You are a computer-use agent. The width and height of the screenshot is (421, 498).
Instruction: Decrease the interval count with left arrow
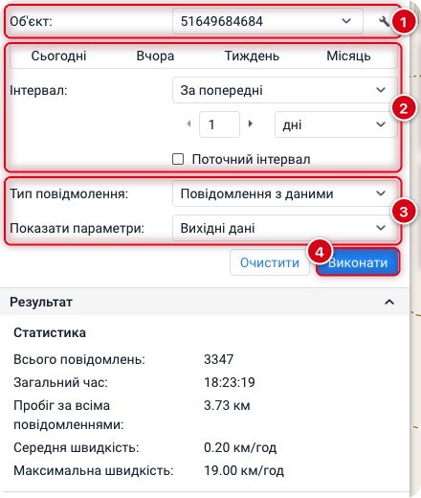[188, 124]
